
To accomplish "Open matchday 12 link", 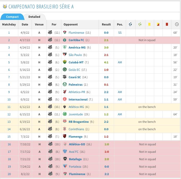I will pos(9,114).
